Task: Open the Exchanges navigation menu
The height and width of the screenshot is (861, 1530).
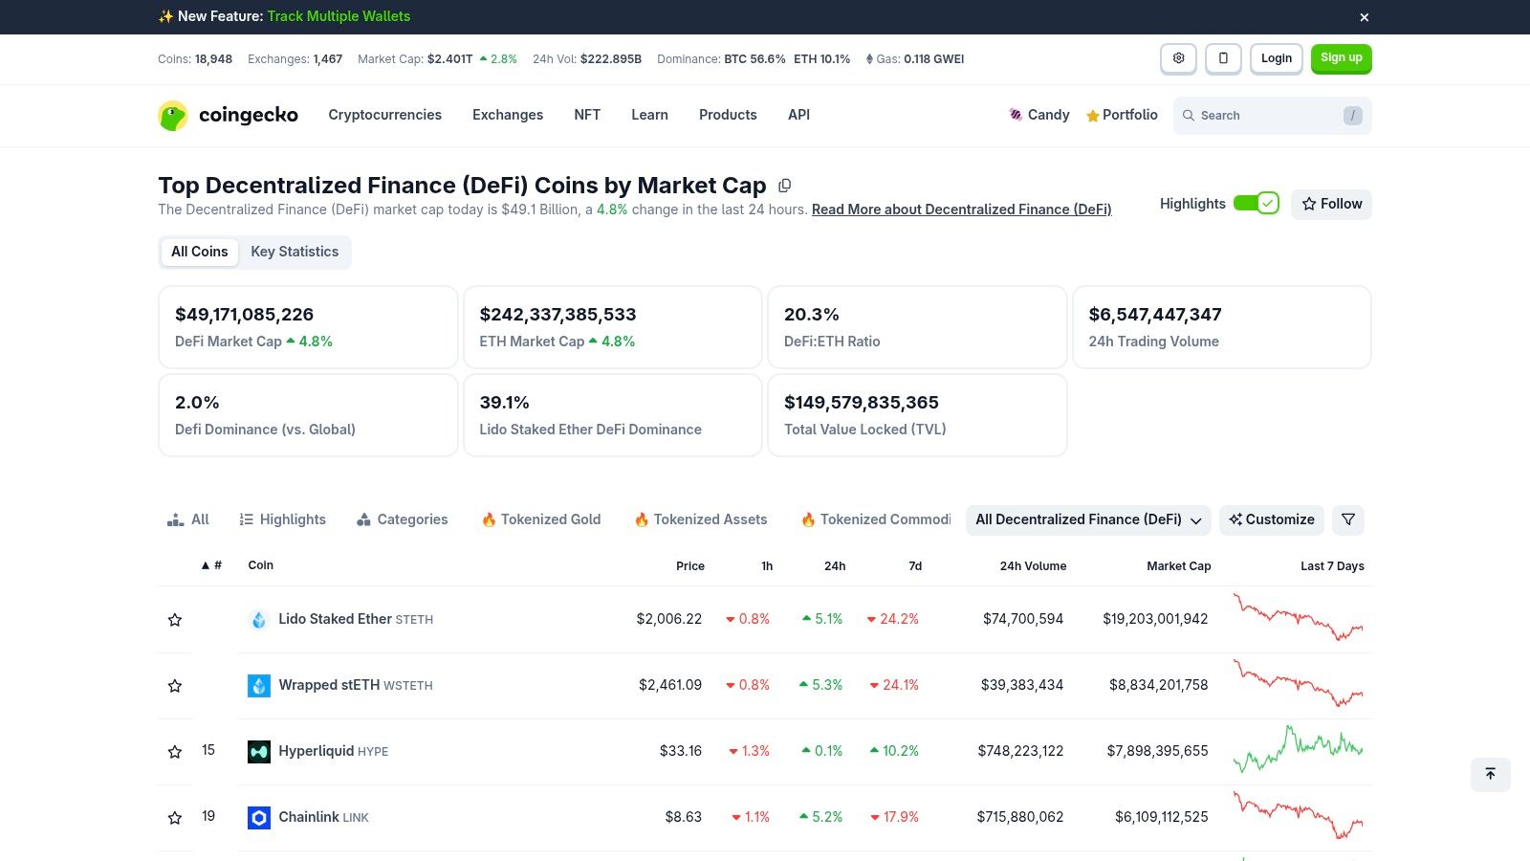Action: [508, 115]
